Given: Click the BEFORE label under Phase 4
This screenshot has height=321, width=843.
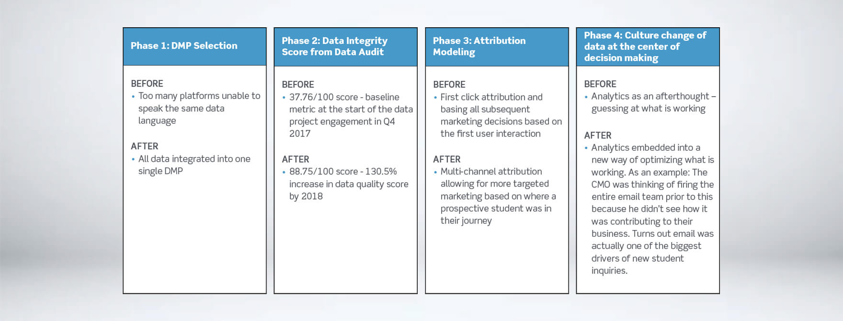Looking at the screenshot, I should [600, 84].
